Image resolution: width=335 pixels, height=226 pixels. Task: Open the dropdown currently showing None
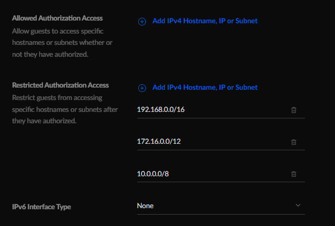pos(221,206)
